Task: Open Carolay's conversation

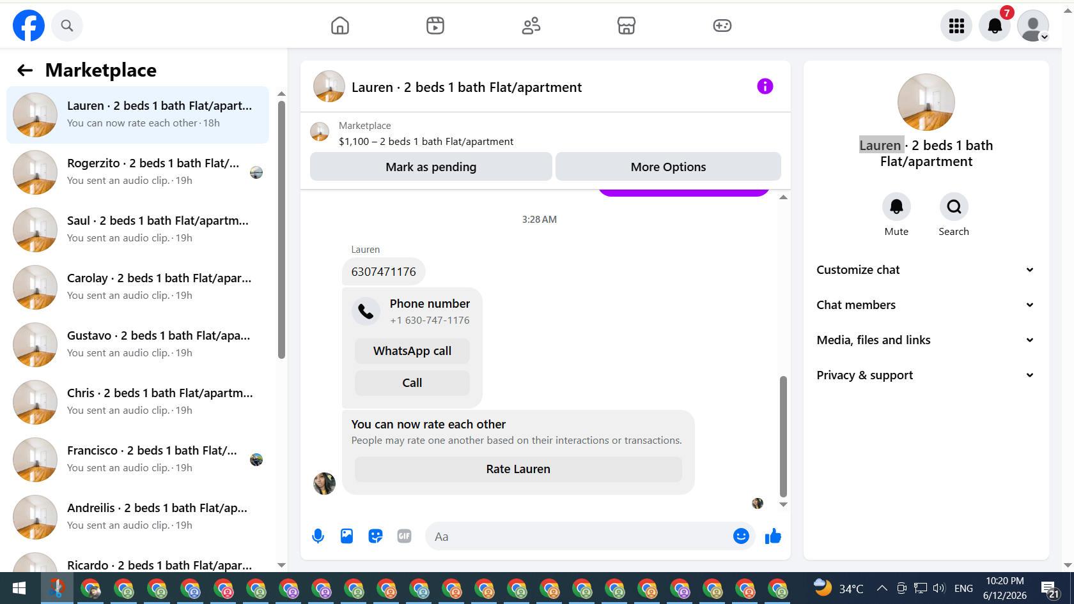Action: pos(137,287)
